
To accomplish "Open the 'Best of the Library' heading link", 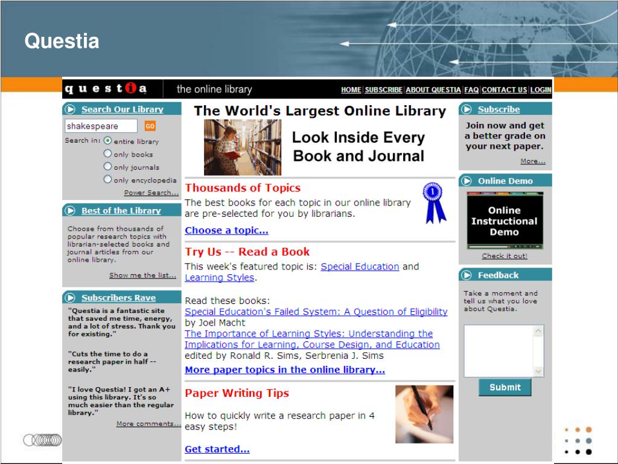I will click(x=121, y=211).
